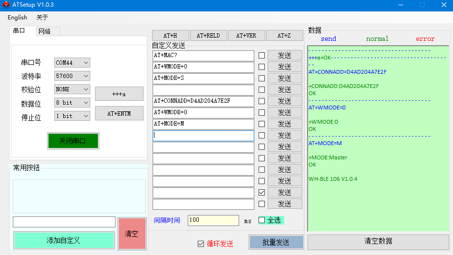The image size is (453, 255).
Task: Toggle the 全选 select-all checkbox
Action: coord(262,220)
